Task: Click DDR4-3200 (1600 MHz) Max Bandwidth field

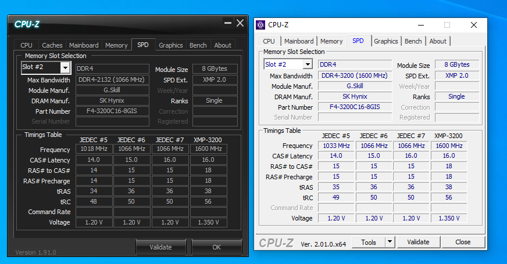Action: pyautogui.click(x=355, y=75)
